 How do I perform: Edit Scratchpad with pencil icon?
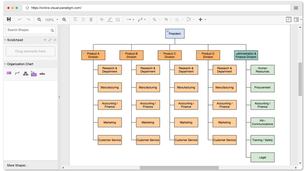coord(50,40)
